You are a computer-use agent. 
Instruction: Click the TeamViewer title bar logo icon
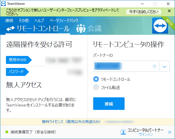[x=3, y=4]
